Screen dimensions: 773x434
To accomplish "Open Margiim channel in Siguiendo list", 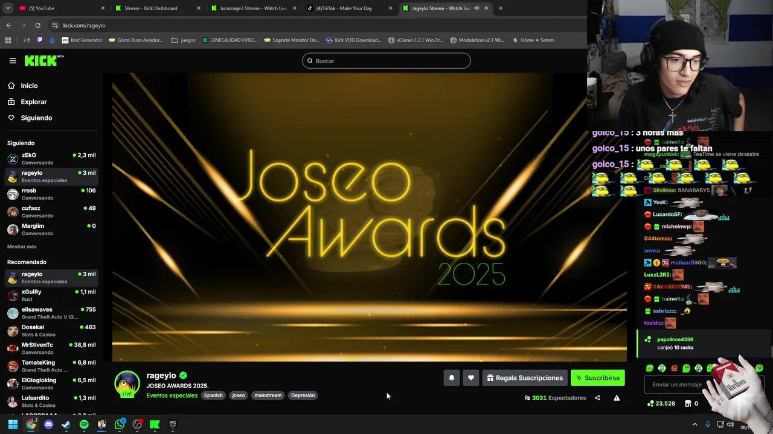I will (51, 229).
